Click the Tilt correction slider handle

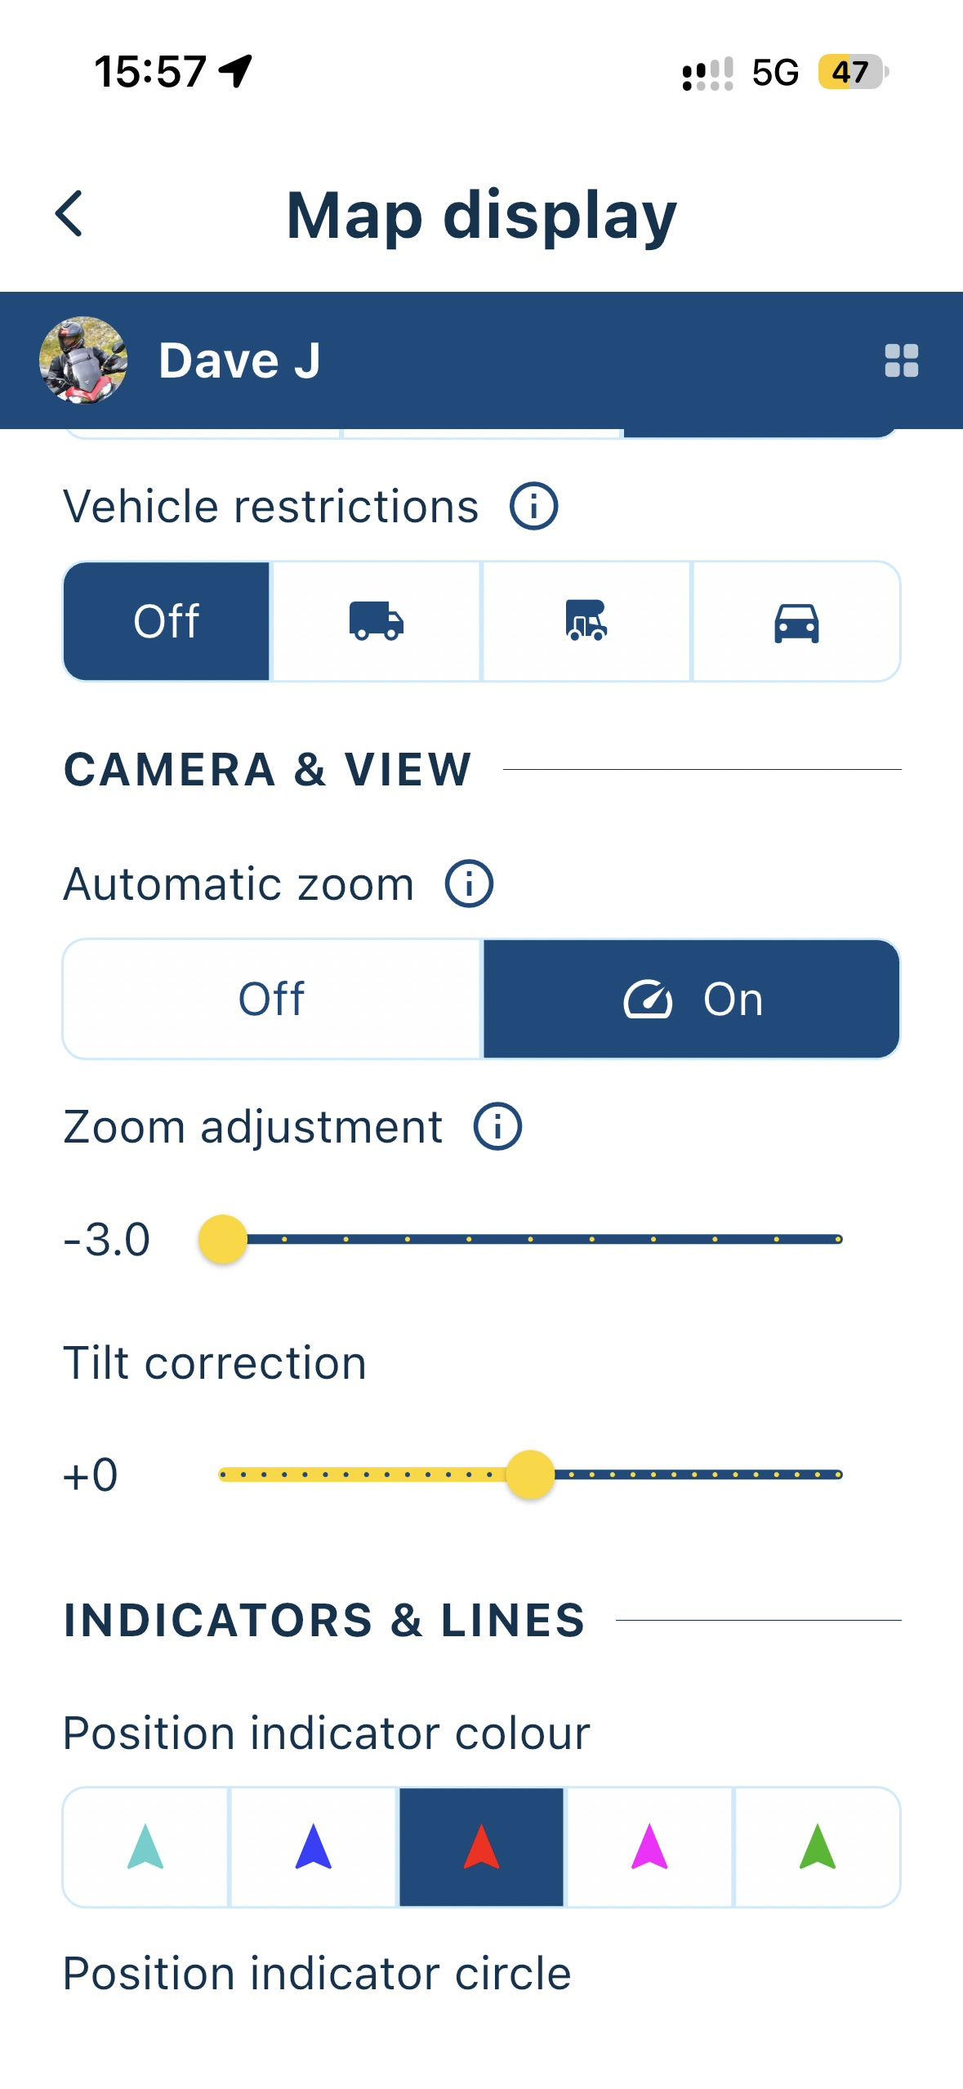pyautogui.click(x=530, y=1474)
